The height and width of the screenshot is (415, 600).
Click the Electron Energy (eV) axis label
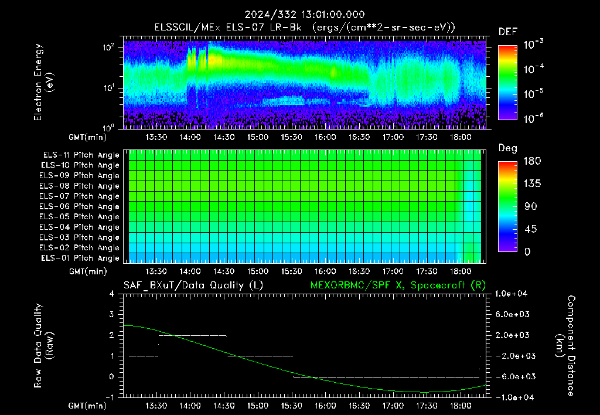[43, 82]
